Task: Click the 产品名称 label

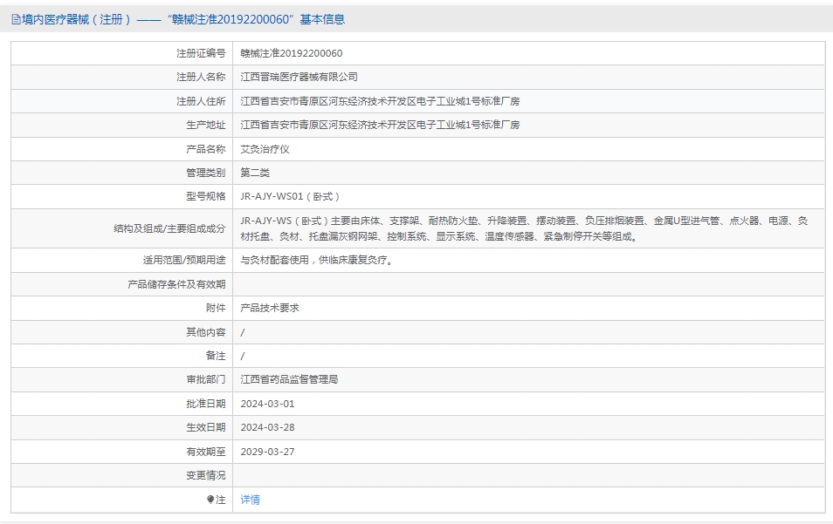Action: (206, 149)
